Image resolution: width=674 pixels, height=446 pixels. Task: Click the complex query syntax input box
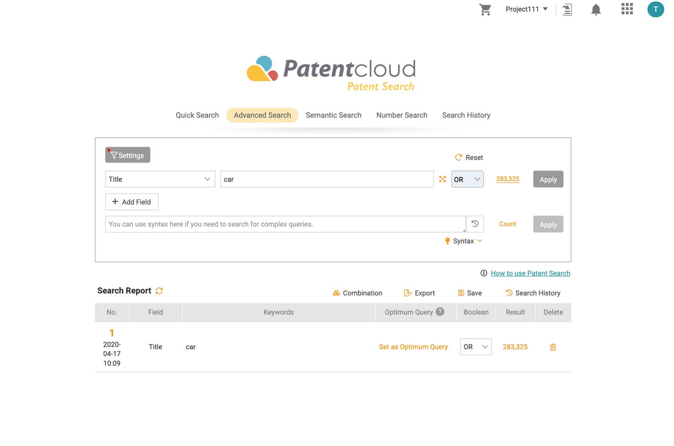coord(286,224)
